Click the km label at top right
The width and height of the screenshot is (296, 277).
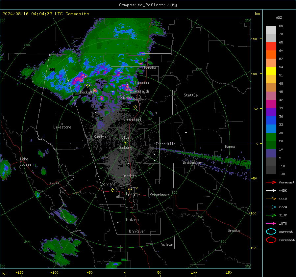click(257, 14)
